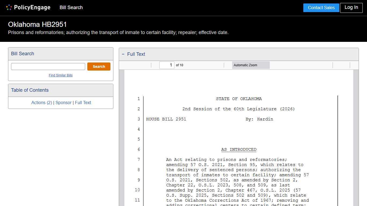Screen dimensions: 367x206
Task: Click the PolicyEngage logo icon
Action: pos(9,7)
